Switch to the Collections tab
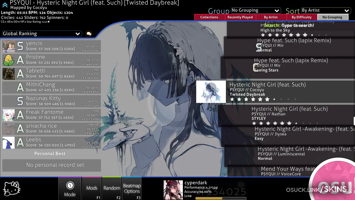The width and height of the screenshot is (355, 200). 209,17
